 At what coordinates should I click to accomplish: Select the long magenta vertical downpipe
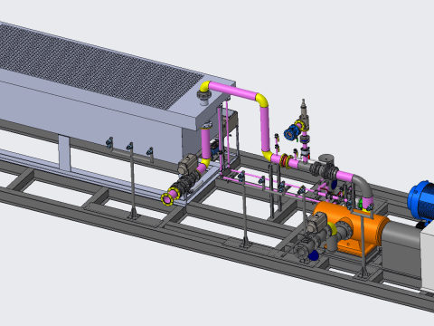tap(265, 129)
